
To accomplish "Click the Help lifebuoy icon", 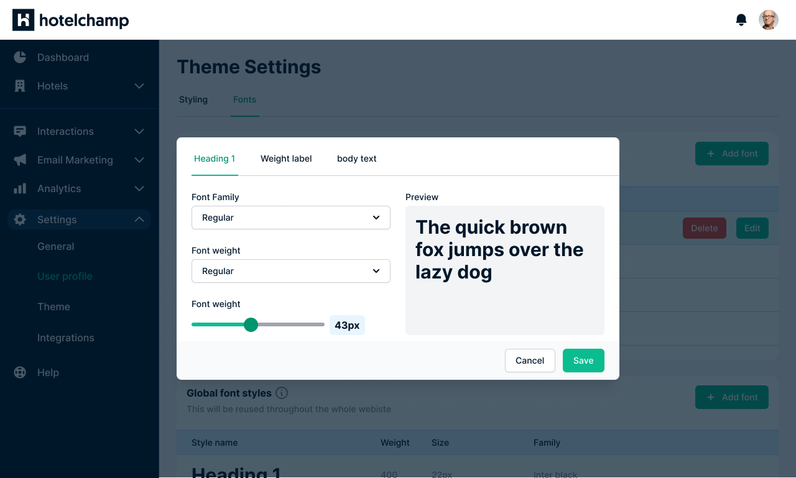I will tap(20, 372).
